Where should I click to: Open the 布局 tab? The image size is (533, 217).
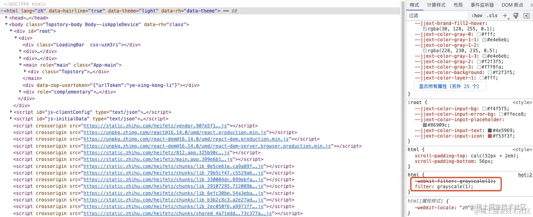[458, 5]
